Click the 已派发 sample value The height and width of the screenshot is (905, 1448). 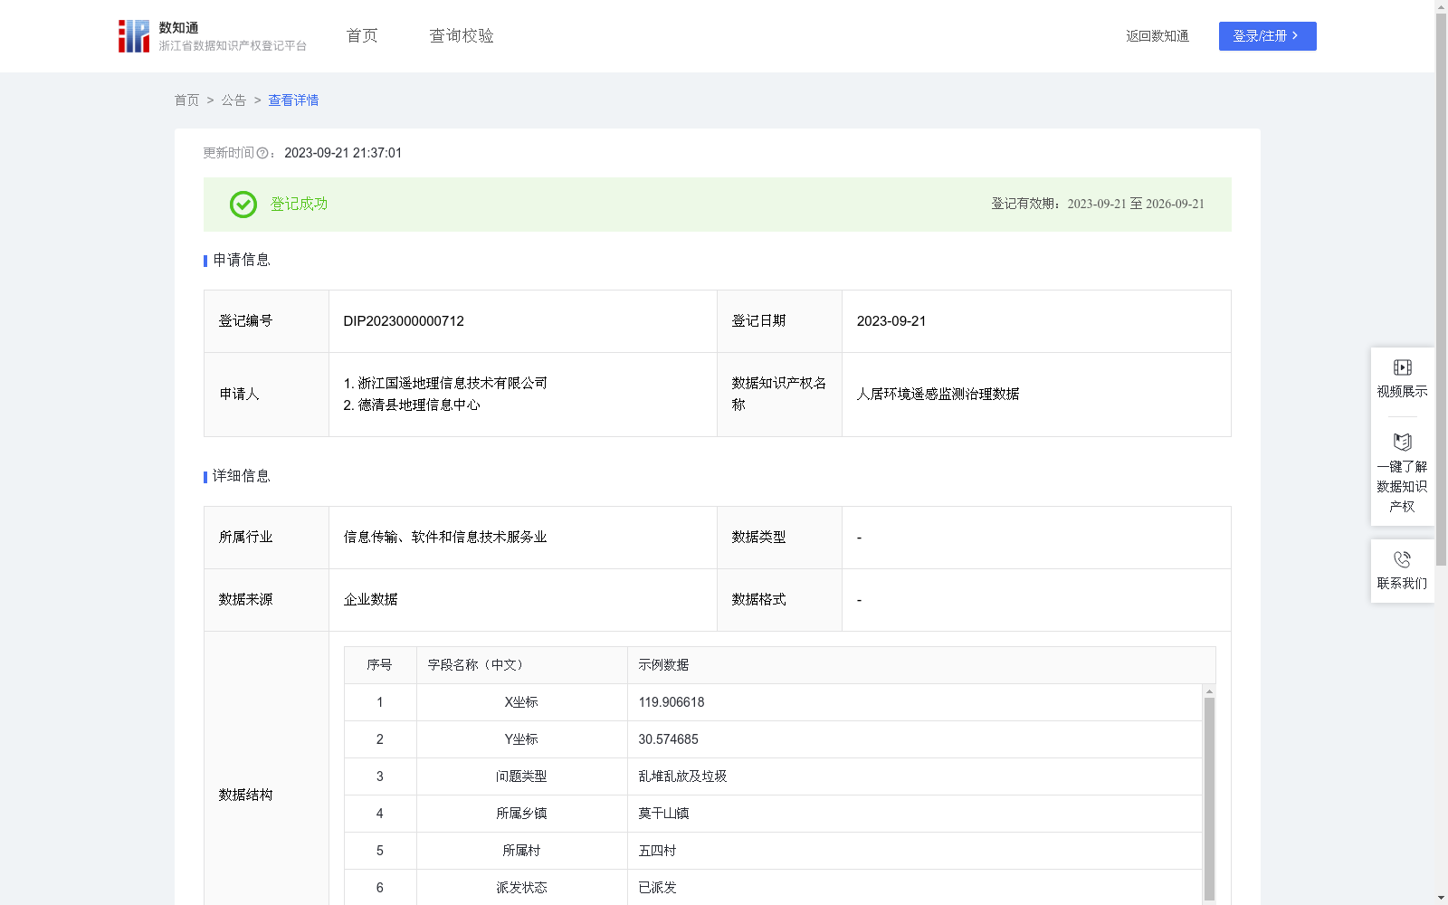657,888
